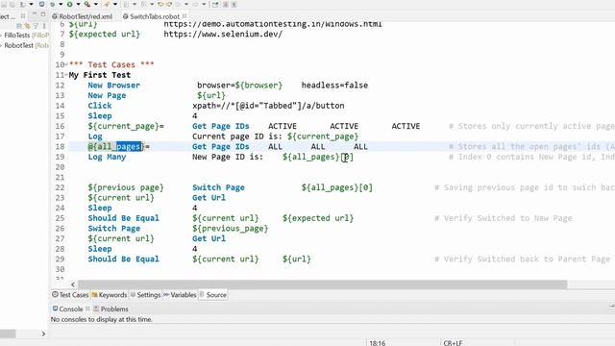The width and height of the screenshot is (615, 346).
Task: Click right arrow of project explorer scrollbar
Action: pyautogui.click(x=43, y=334)
